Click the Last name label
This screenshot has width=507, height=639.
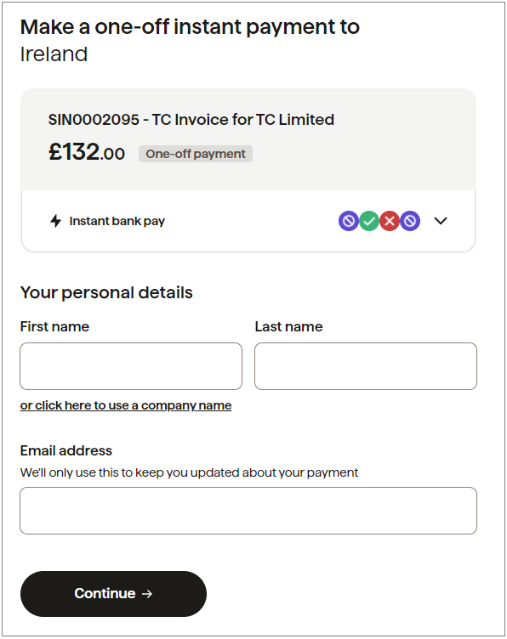(x=288, y=326)
